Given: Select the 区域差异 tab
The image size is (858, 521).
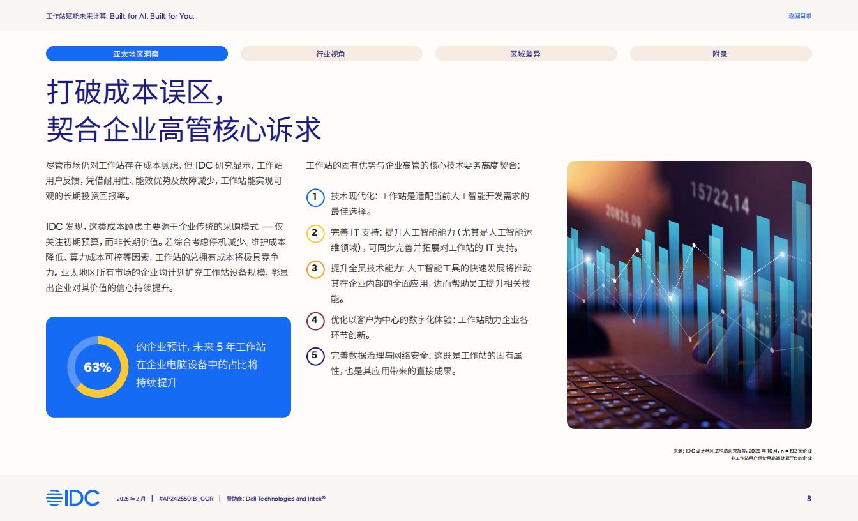Looking at the screenshot, I should pyautogui.click(x=526, y=54).
